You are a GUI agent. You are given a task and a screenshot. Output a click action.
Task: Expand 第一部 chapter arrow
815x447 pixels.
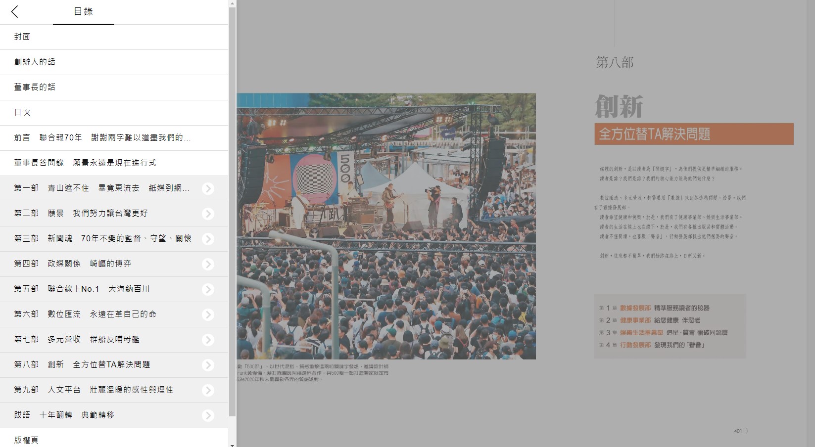pyautogui.click(x=208, y=188)
